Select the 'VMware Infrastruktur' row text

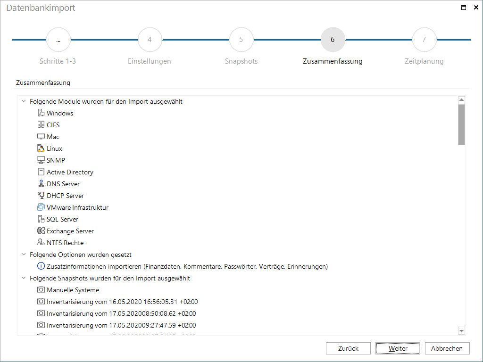(77, 207)
